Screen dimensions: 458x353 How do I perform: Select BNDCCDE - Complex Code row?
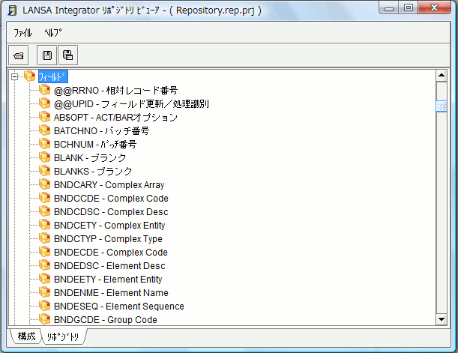(111, 198)
